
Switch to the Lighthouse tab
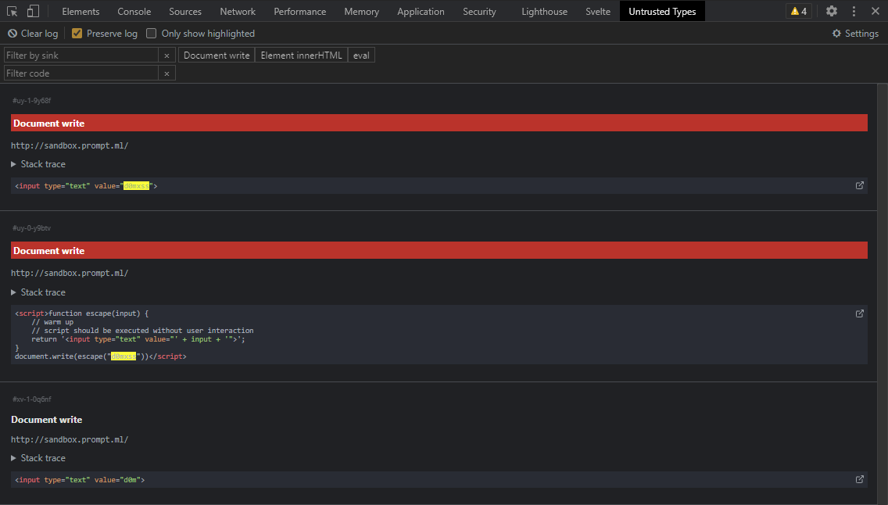pos(544,11)
